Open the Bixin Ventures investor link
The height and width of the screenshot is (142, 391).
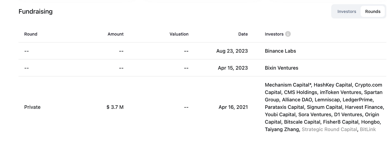[x=282, y=68]
